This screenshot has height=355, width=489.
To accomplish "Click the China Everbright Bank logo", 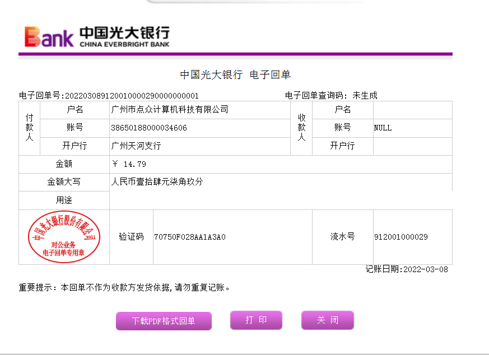I will coord(96,36).
